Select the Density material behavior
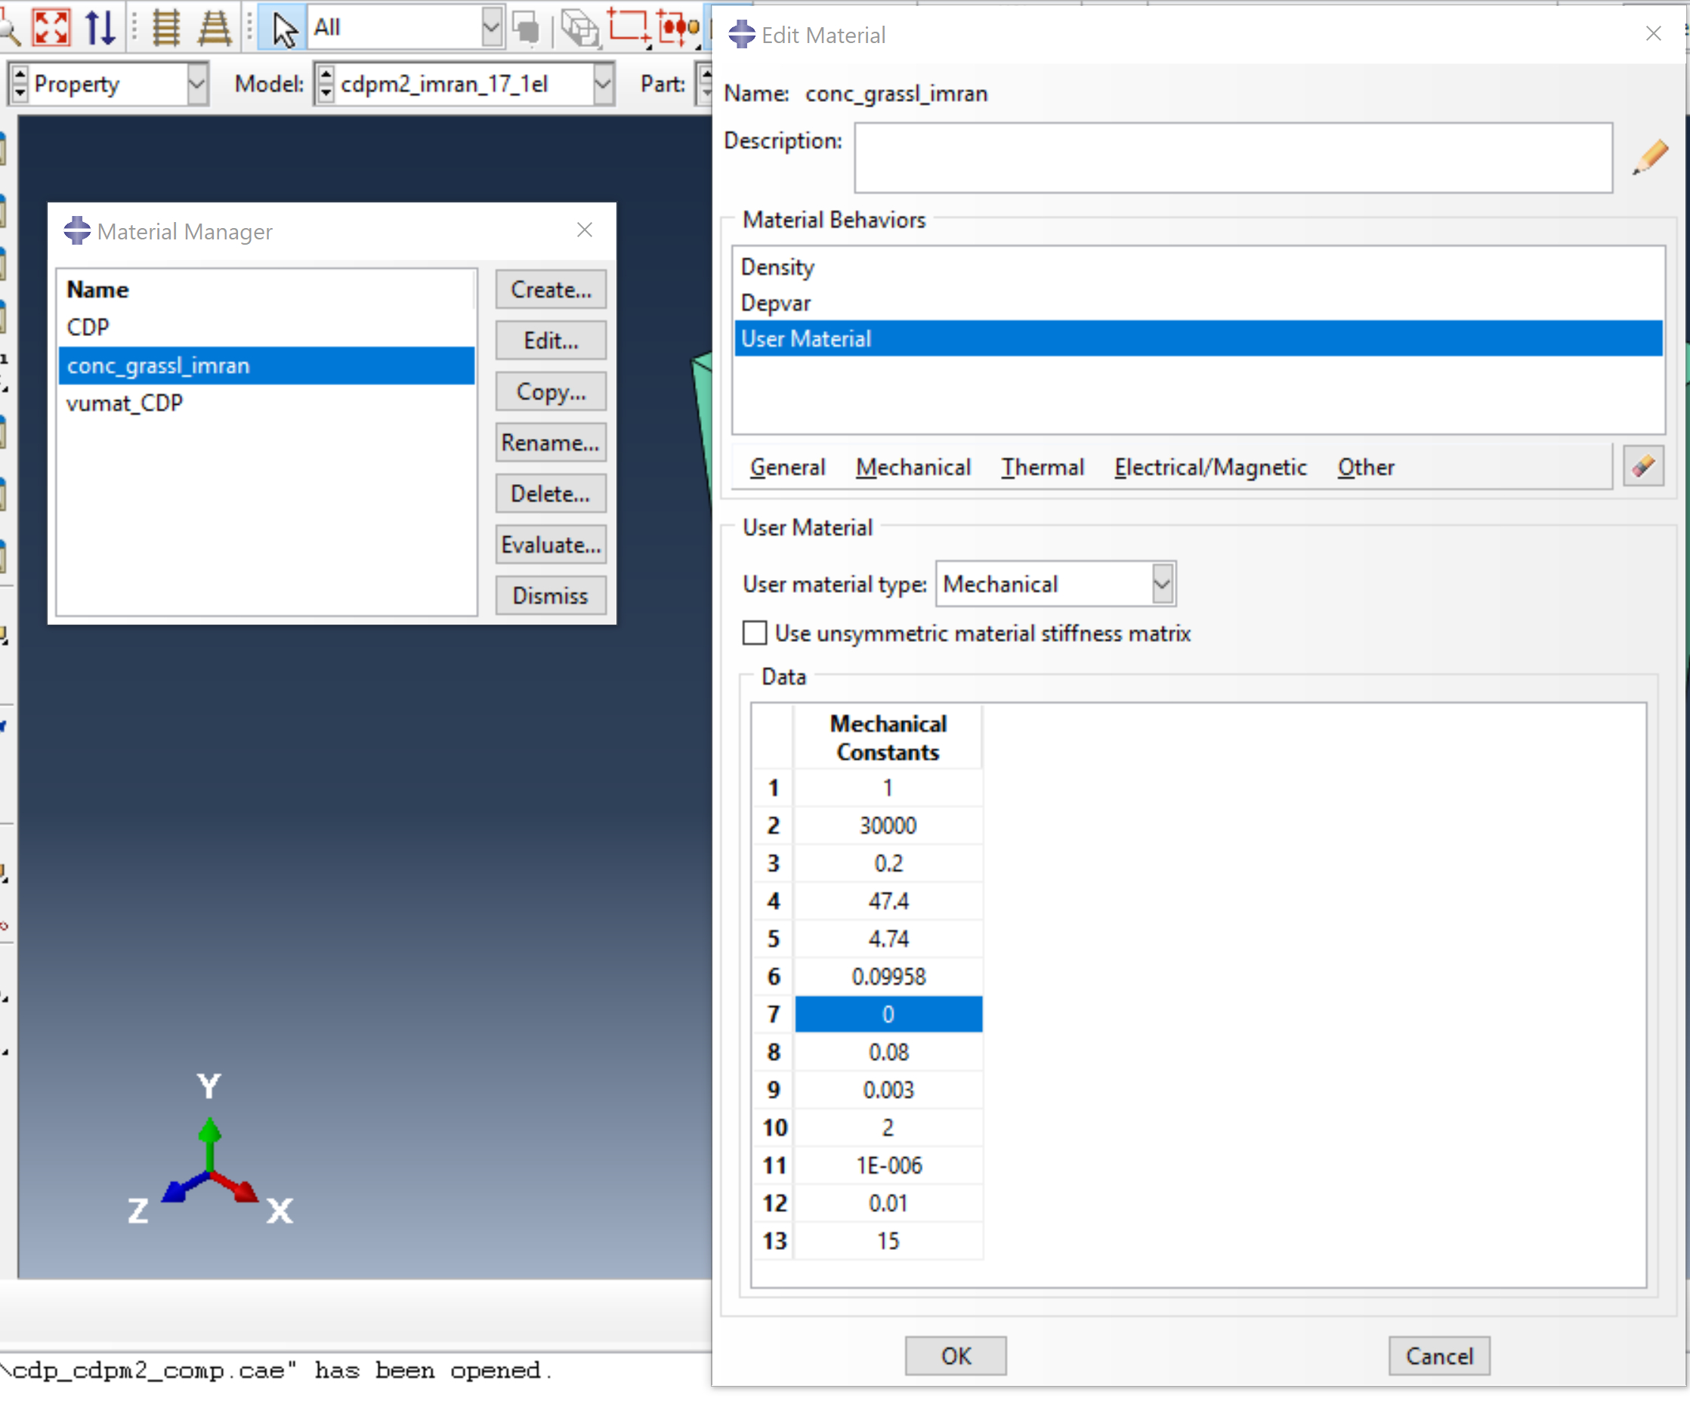Viewport: 1690px width, 1401px height. [x=777, y=267]
